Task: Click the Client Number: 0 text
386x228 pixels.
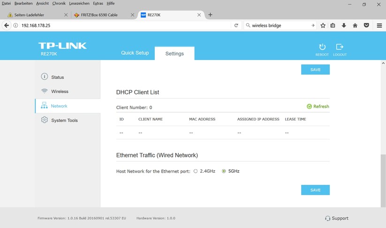Action: pos(134,107)
